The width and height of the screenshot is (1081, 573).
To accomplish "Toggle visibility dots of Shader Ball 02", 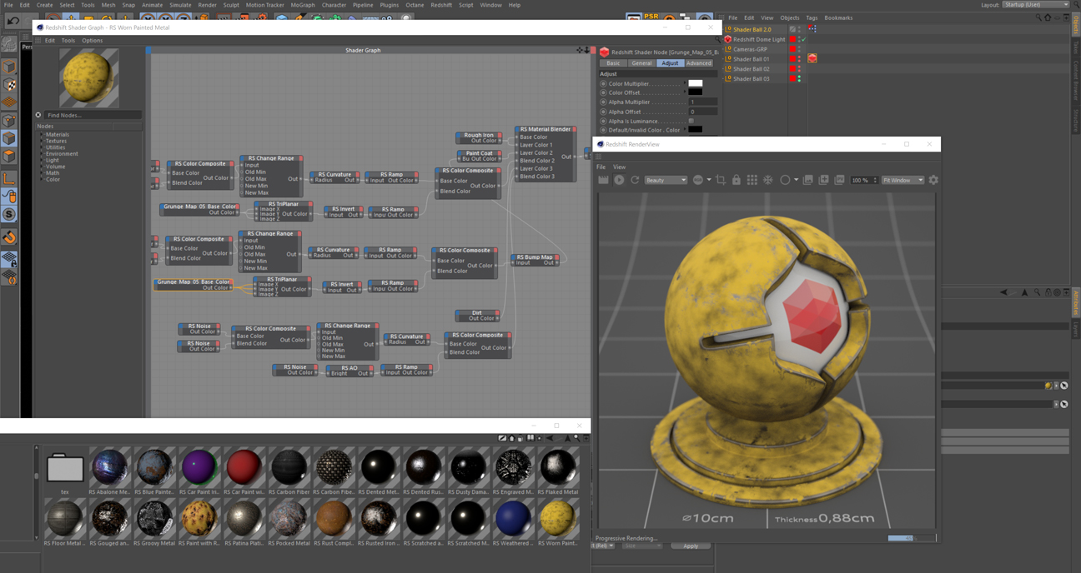I will coord(799,69).
